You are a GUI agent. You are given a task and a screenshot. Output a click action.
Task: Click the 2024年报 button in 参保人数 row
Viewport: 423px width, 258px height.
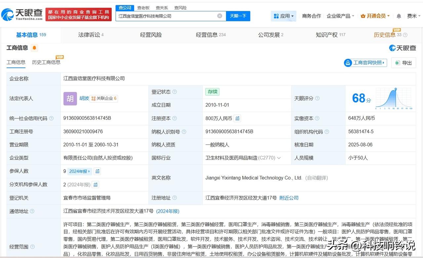[80, 171]
